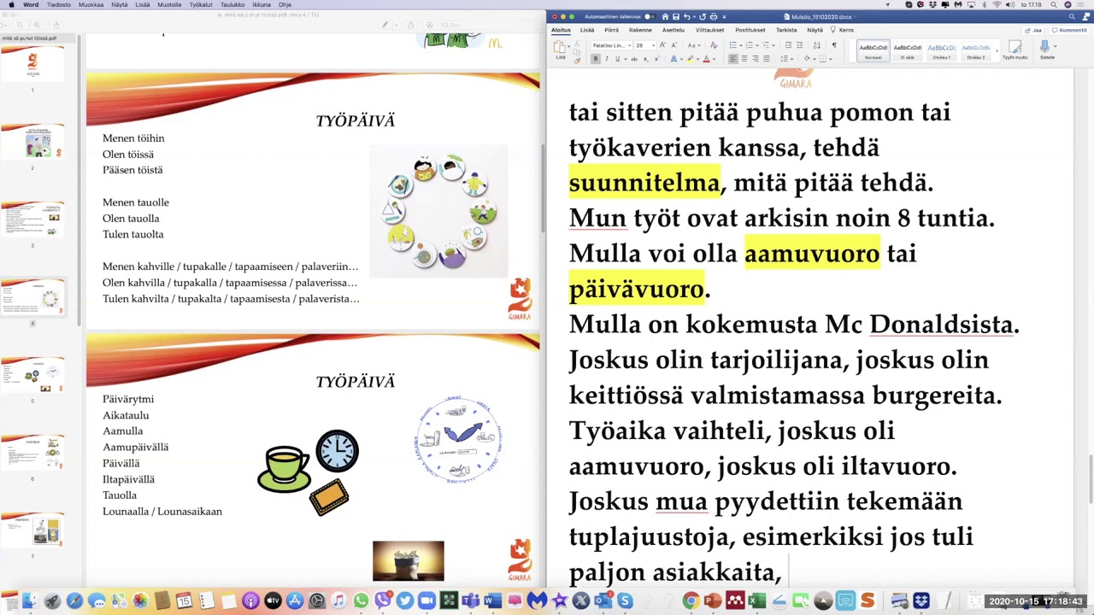Click the zoom in icon in Preview
Screen dimensions: 1094x615
[x=37, y=25]
